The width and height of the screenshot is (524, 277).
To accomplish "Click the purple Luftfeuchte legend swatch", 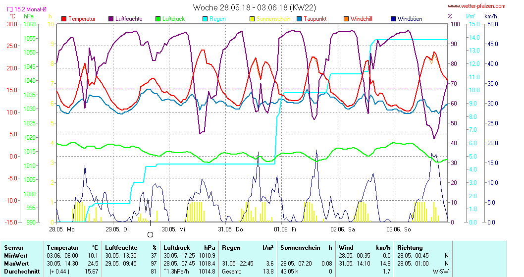I will tap(111, 19).
